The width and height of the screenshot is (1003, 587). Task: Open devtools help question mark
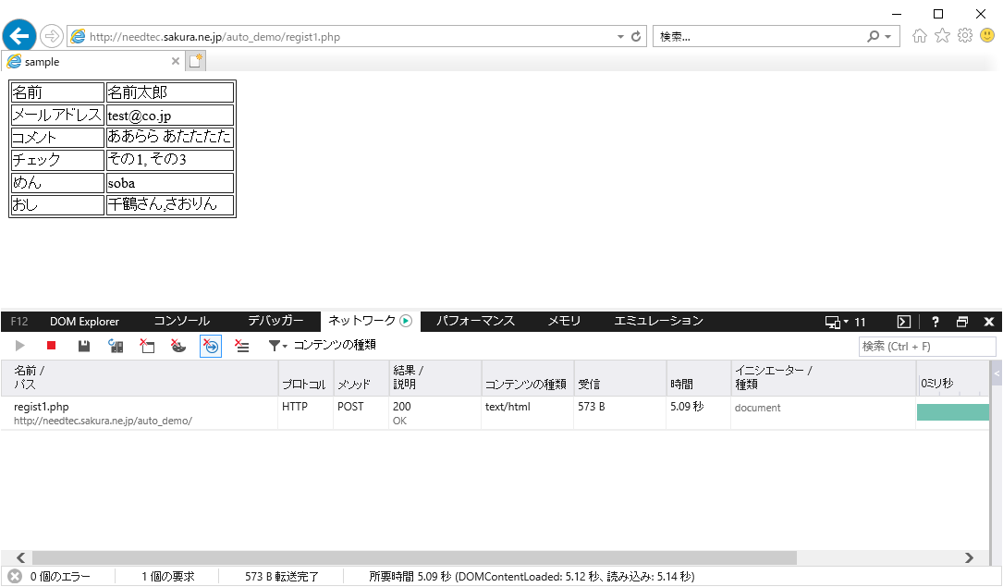(936, 322)
